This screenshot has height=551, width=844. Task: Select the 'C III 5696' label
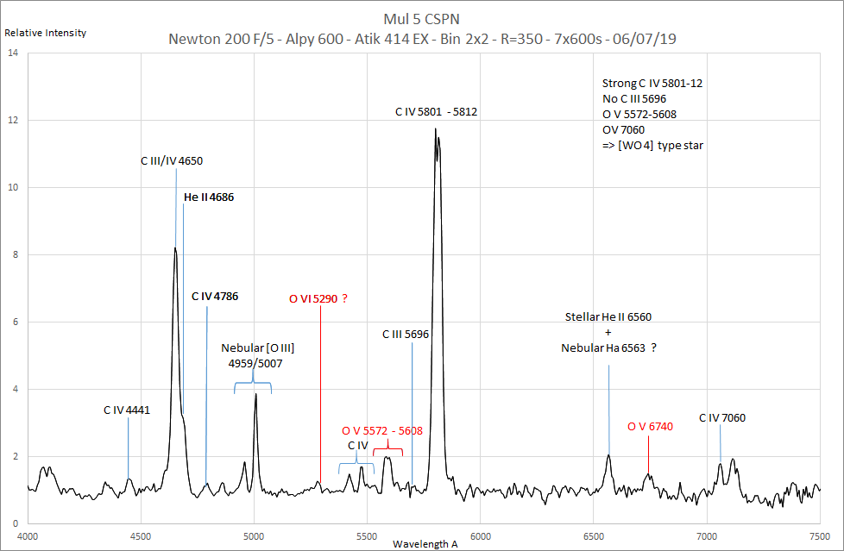[406, 335]
